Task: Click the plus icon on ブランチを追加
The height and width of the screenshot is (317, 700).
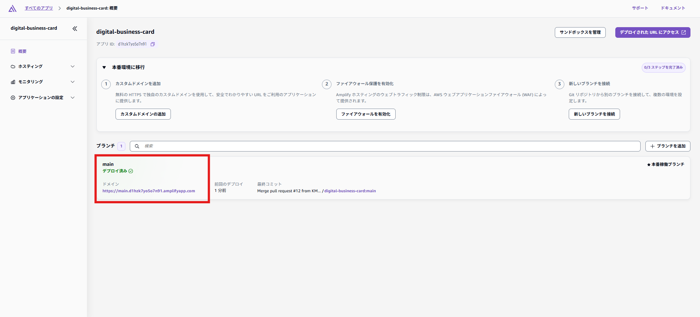Action: tap(652, 146)
